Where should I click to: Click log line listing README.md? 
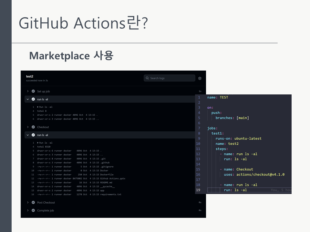tap(75, 182)
